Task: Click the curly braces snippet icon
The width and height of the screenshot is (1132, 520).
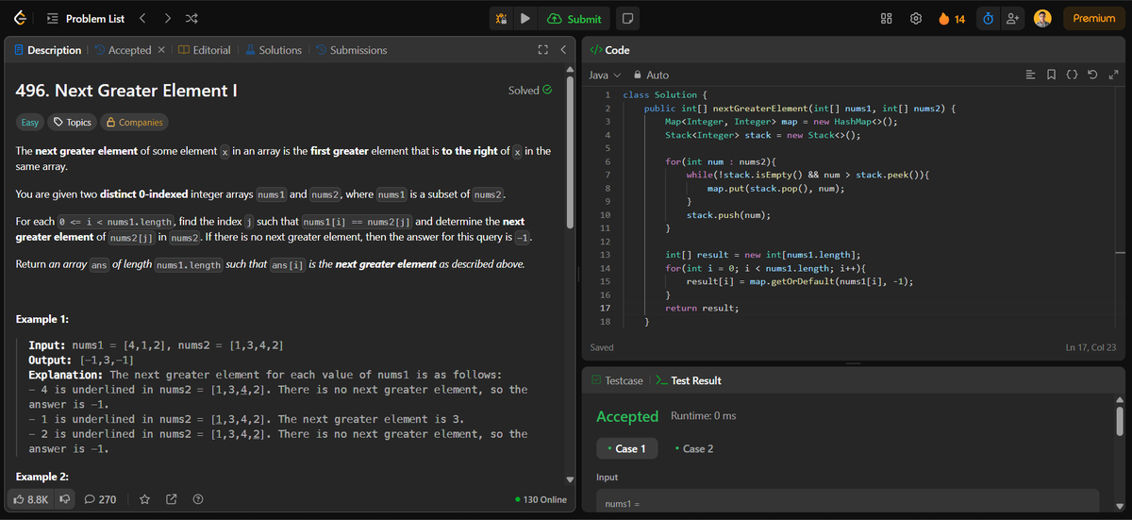Action: point(1073,75)
